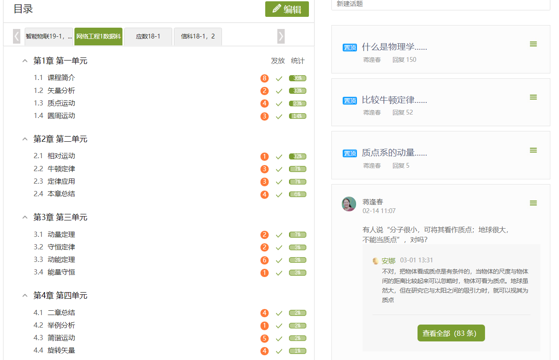Click 查看全部 (83 条) button
The height and width of the screenshot is (360, 559).
point(451,333)
